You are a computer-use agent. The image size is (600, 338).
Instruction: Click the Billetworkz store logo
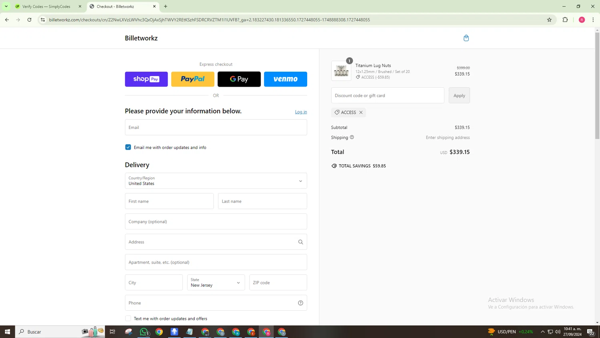[x=141, y=38]
